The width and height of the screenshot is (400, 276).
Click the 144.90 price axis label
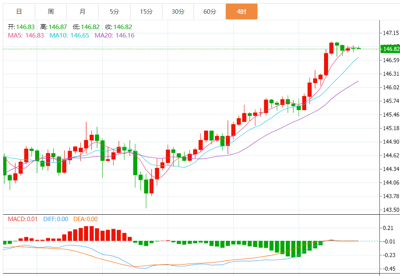click(x=391, y=142)
